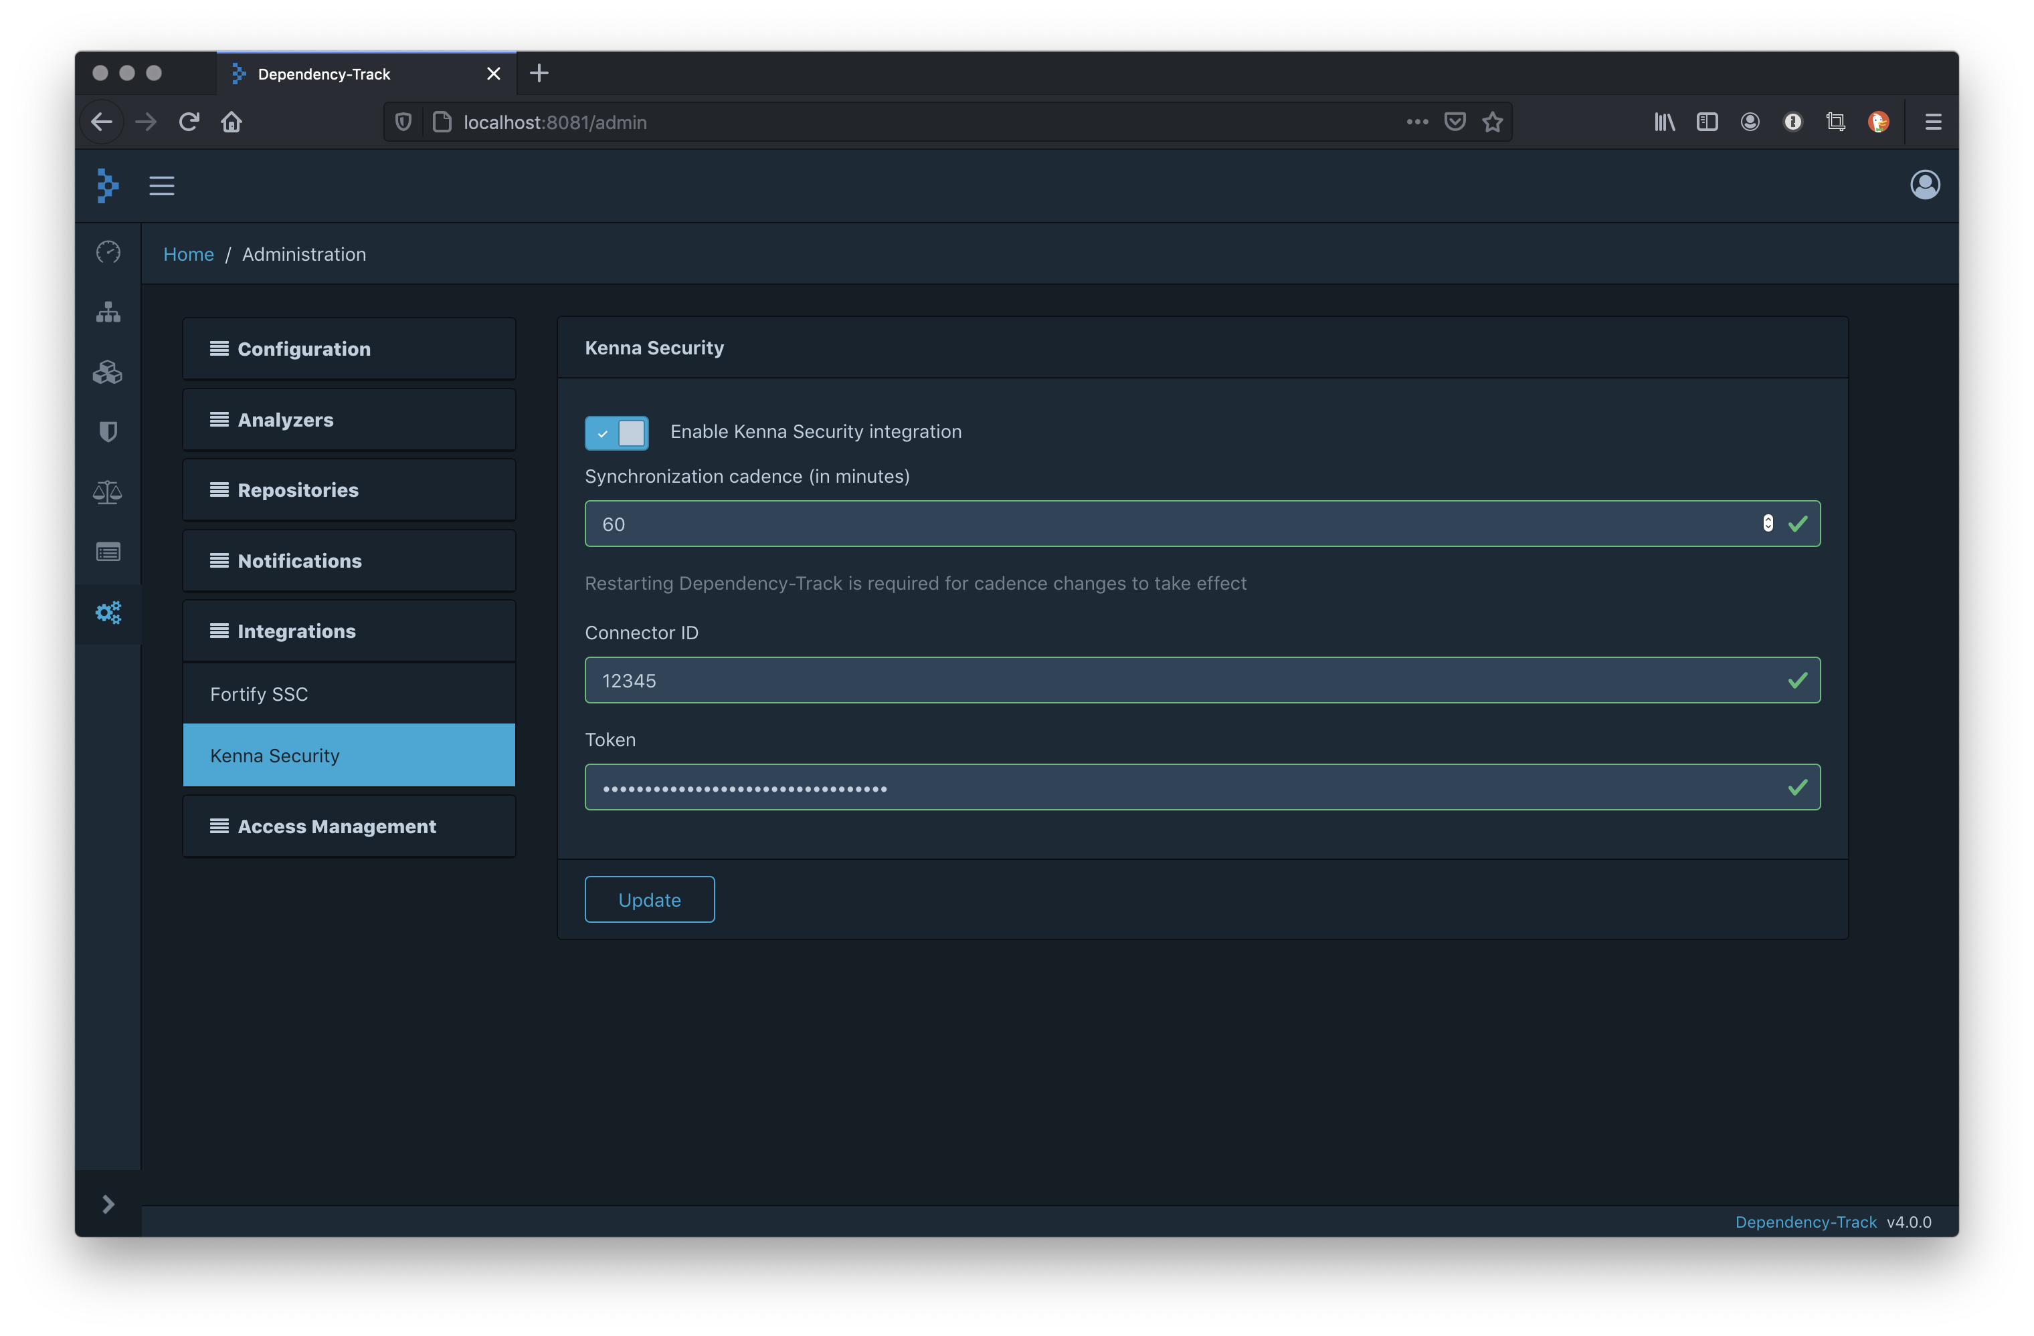Open a new browser tab
The width and height of the screenshot is (2034, 1336).
tap(539, 74)
